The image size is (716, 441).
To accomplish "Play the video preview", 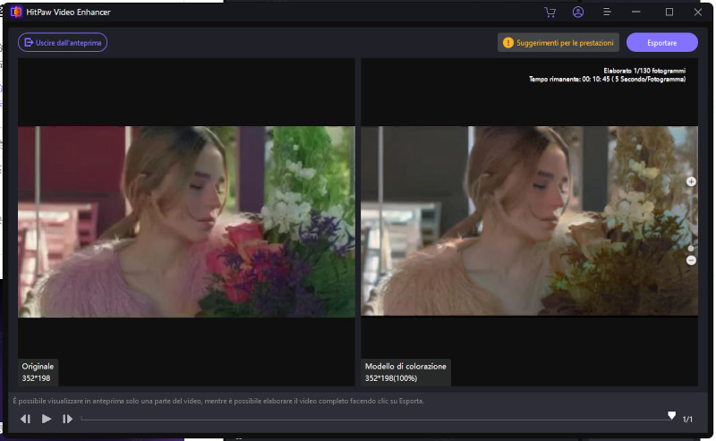I will 47,419.
